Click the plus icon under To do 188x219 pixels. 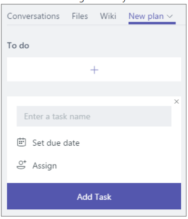pos(94,70)
